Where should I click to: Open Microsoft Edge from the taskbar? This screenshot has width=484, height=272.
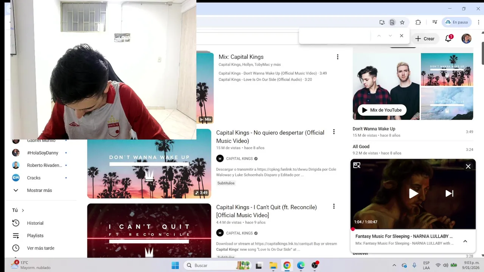click(x=301, y=265)
